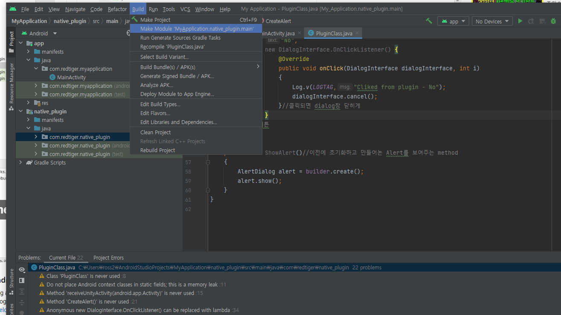Click the Apply Code Changes icon

542,21
